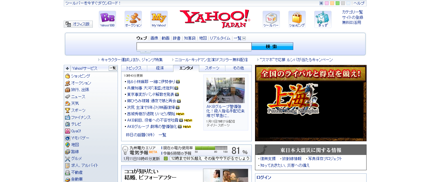Open the 復興支援 link
The width and height of the screenshot is (430, 182).
coord(268,158)
